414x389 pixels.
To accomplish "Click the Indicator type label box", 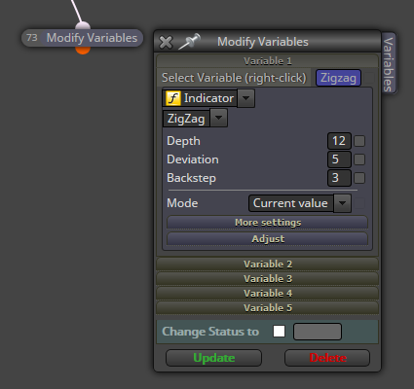I will 200,98.
